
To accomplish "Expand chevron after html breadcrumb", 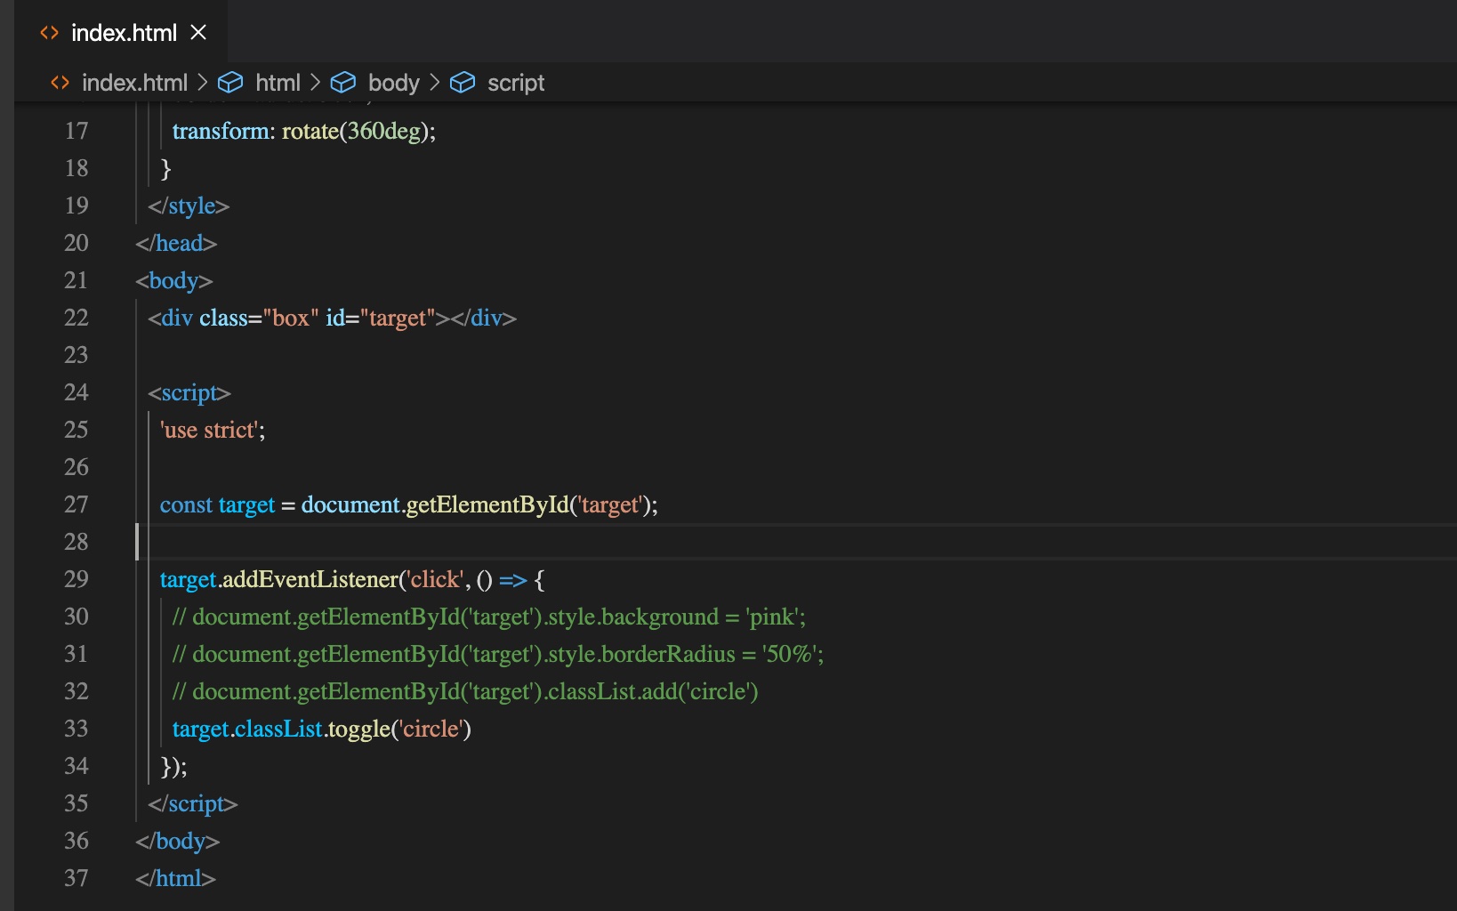I will (316, 83).
